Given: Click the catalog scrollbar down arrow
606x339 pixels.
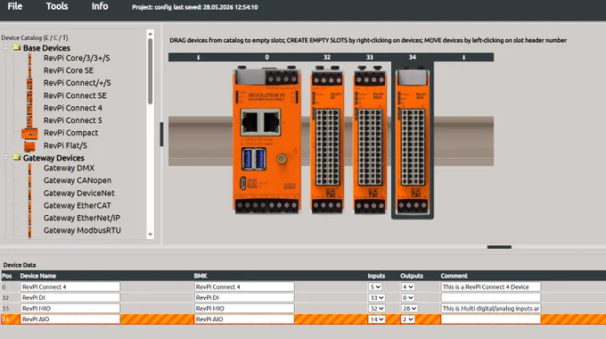Looking at the screenshot, I should [x=151, y=235].
